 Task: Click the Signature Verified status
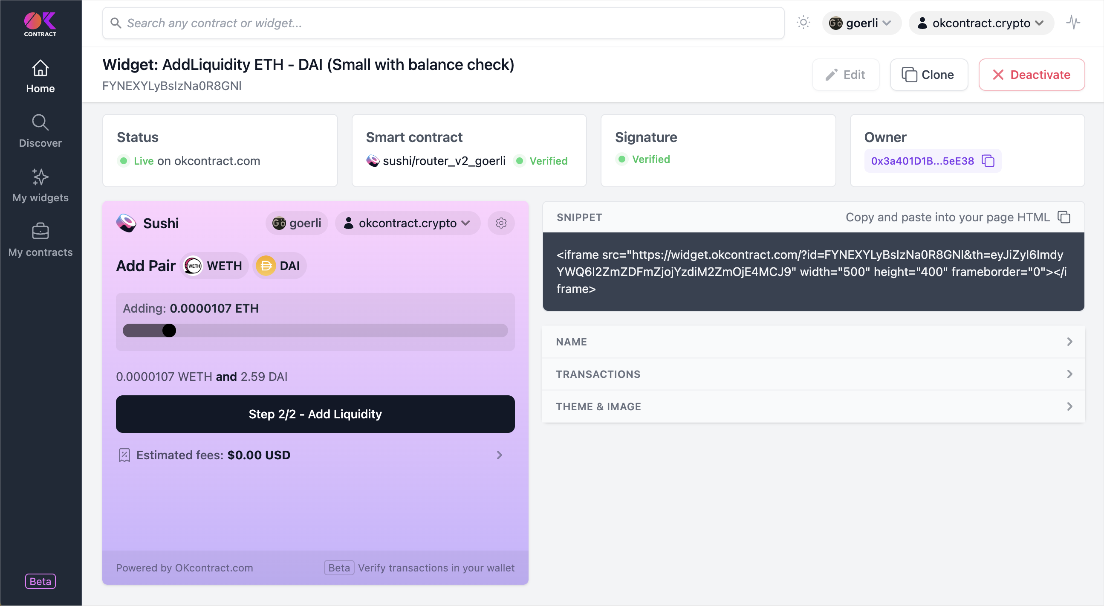pyautogui.click(x=643, y=159)
